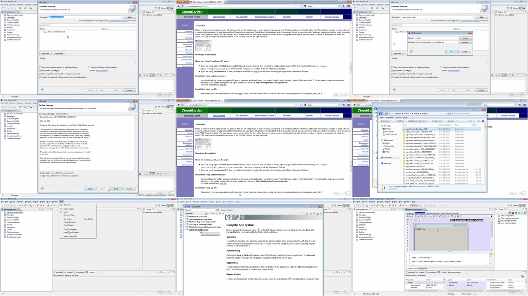This screenshot has height=296, width=528.
Task: Toggle 'Contact all update sites' in Install dialog without Add Repository
Action: (x=40, y=77)
